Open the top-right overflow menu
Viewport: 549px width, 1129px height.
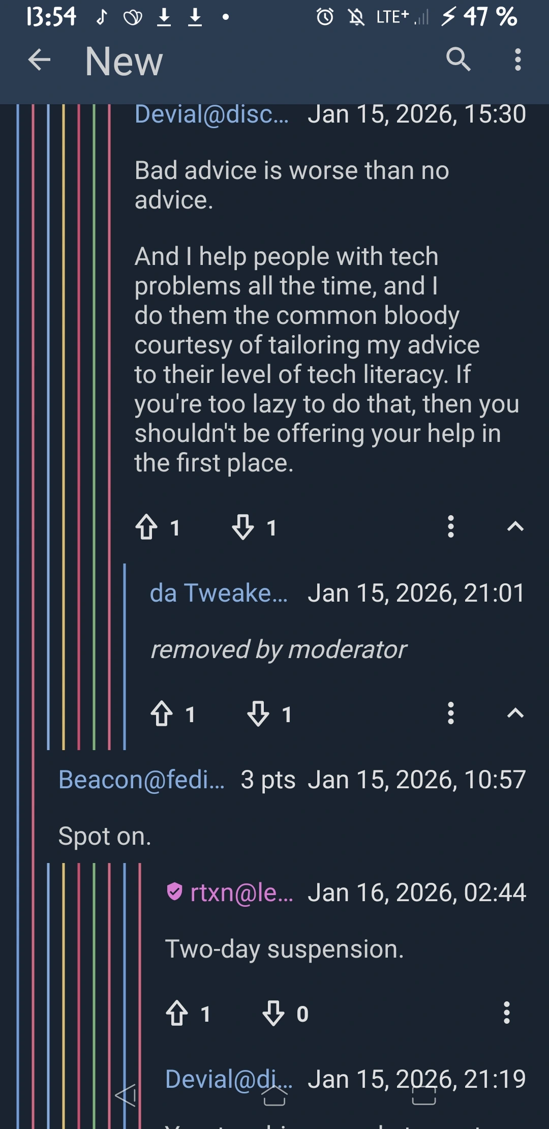[517, 60]
